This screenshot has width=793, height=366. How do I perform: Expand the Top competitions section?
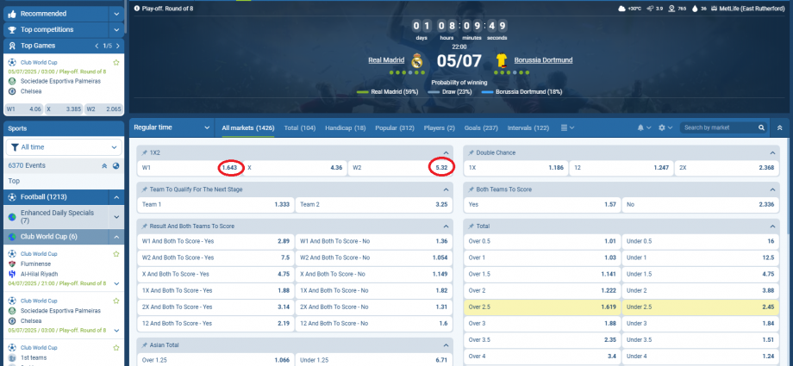(x=117, y=30)
